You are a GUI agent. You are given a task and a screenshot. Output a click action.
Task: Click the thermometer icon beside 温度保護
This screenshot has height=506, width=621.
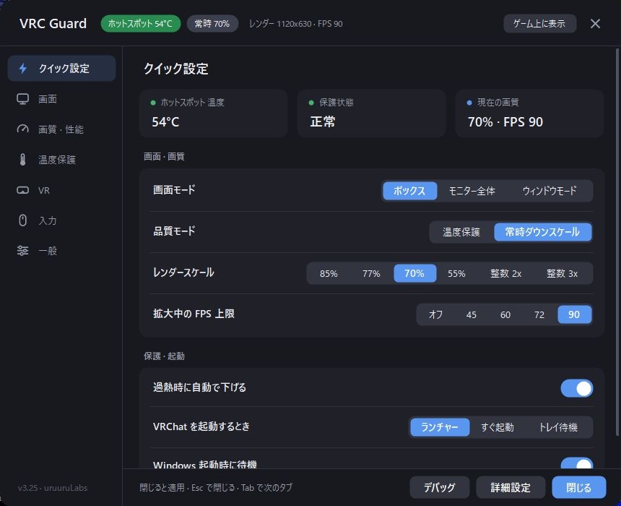pos(22,160)
